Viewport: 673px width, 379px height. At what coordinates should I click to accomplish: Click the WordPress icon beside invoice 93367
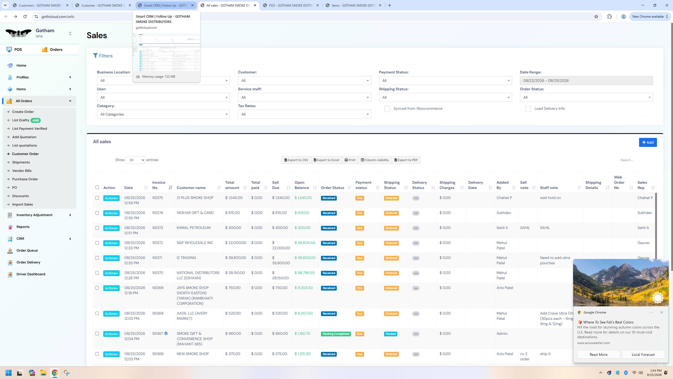point(166,333)
